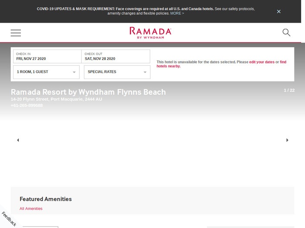Dismiss the COVID-19 updates banner
This screenshot has height=228, width=305.
click(x=279, y=11)
